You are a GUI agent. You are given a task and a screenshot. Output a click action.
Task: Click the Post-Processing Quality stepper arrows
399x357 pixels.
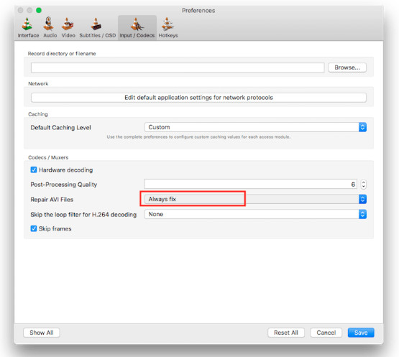[363, 184]
